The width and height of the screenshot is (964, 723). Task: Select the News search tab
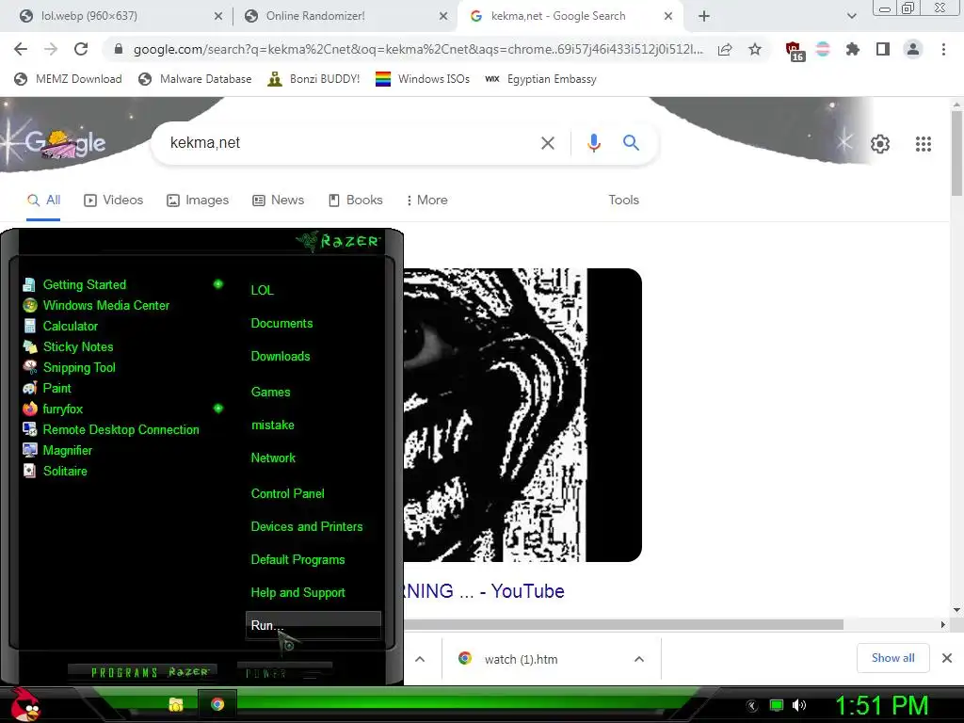click(279, 201)
